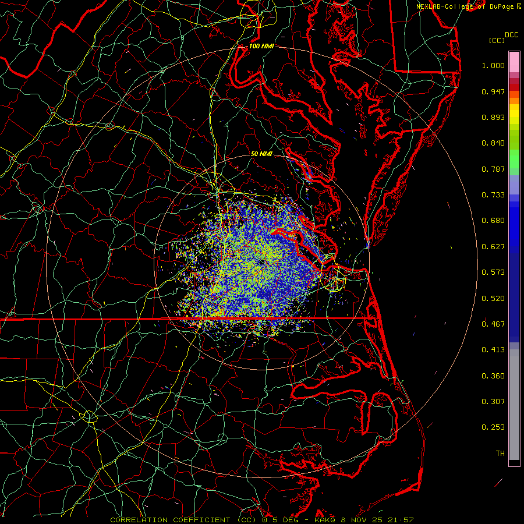Click the "100 NMI" range ring label

261,46
